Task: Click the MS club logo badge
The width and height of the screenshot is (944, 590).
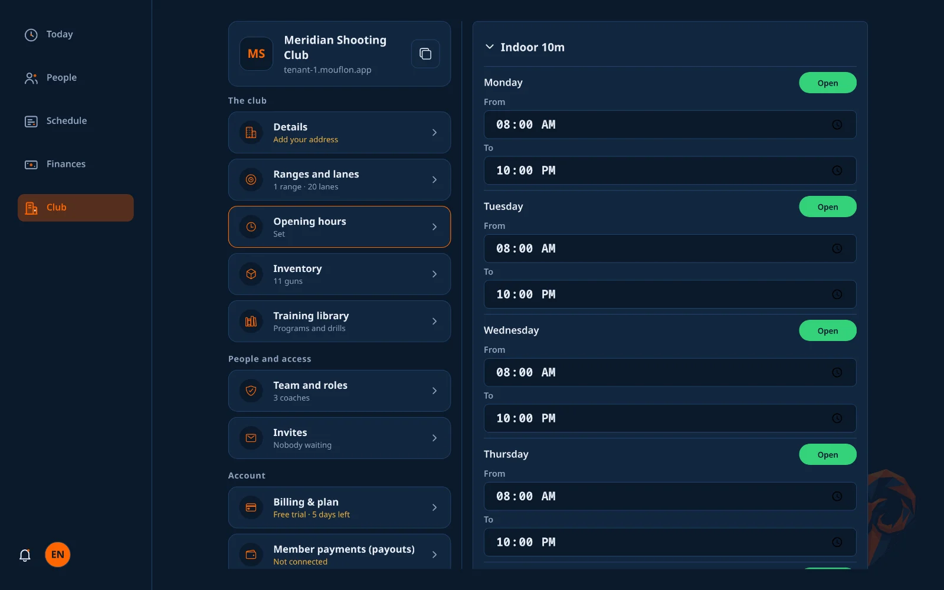Action: tap(256, 54)
